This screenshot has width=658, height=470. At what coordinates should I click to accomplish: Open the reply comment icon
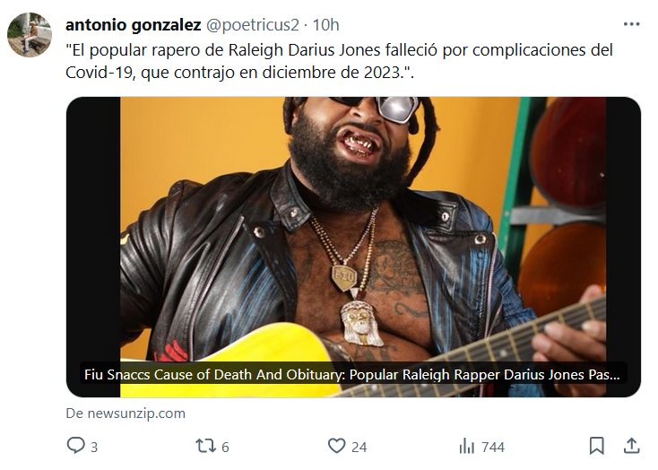(x=75, y=446)
